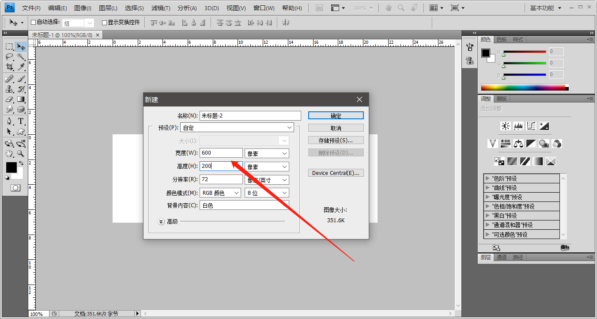Pick the Eyedropper tool
The image size is (597, 319).
point(21,67)
